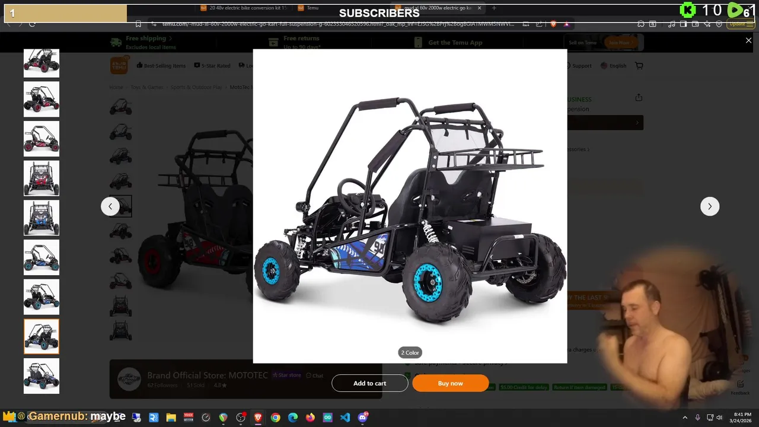Close the active go kart tab
Screen dimensions: 759x427
click(x=479, y=8)
